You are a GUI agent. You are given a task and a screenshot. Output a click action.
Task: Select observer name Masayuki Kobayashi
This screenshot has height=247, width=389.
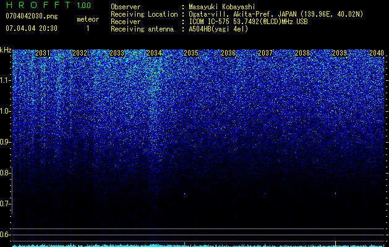pos(222,7)
